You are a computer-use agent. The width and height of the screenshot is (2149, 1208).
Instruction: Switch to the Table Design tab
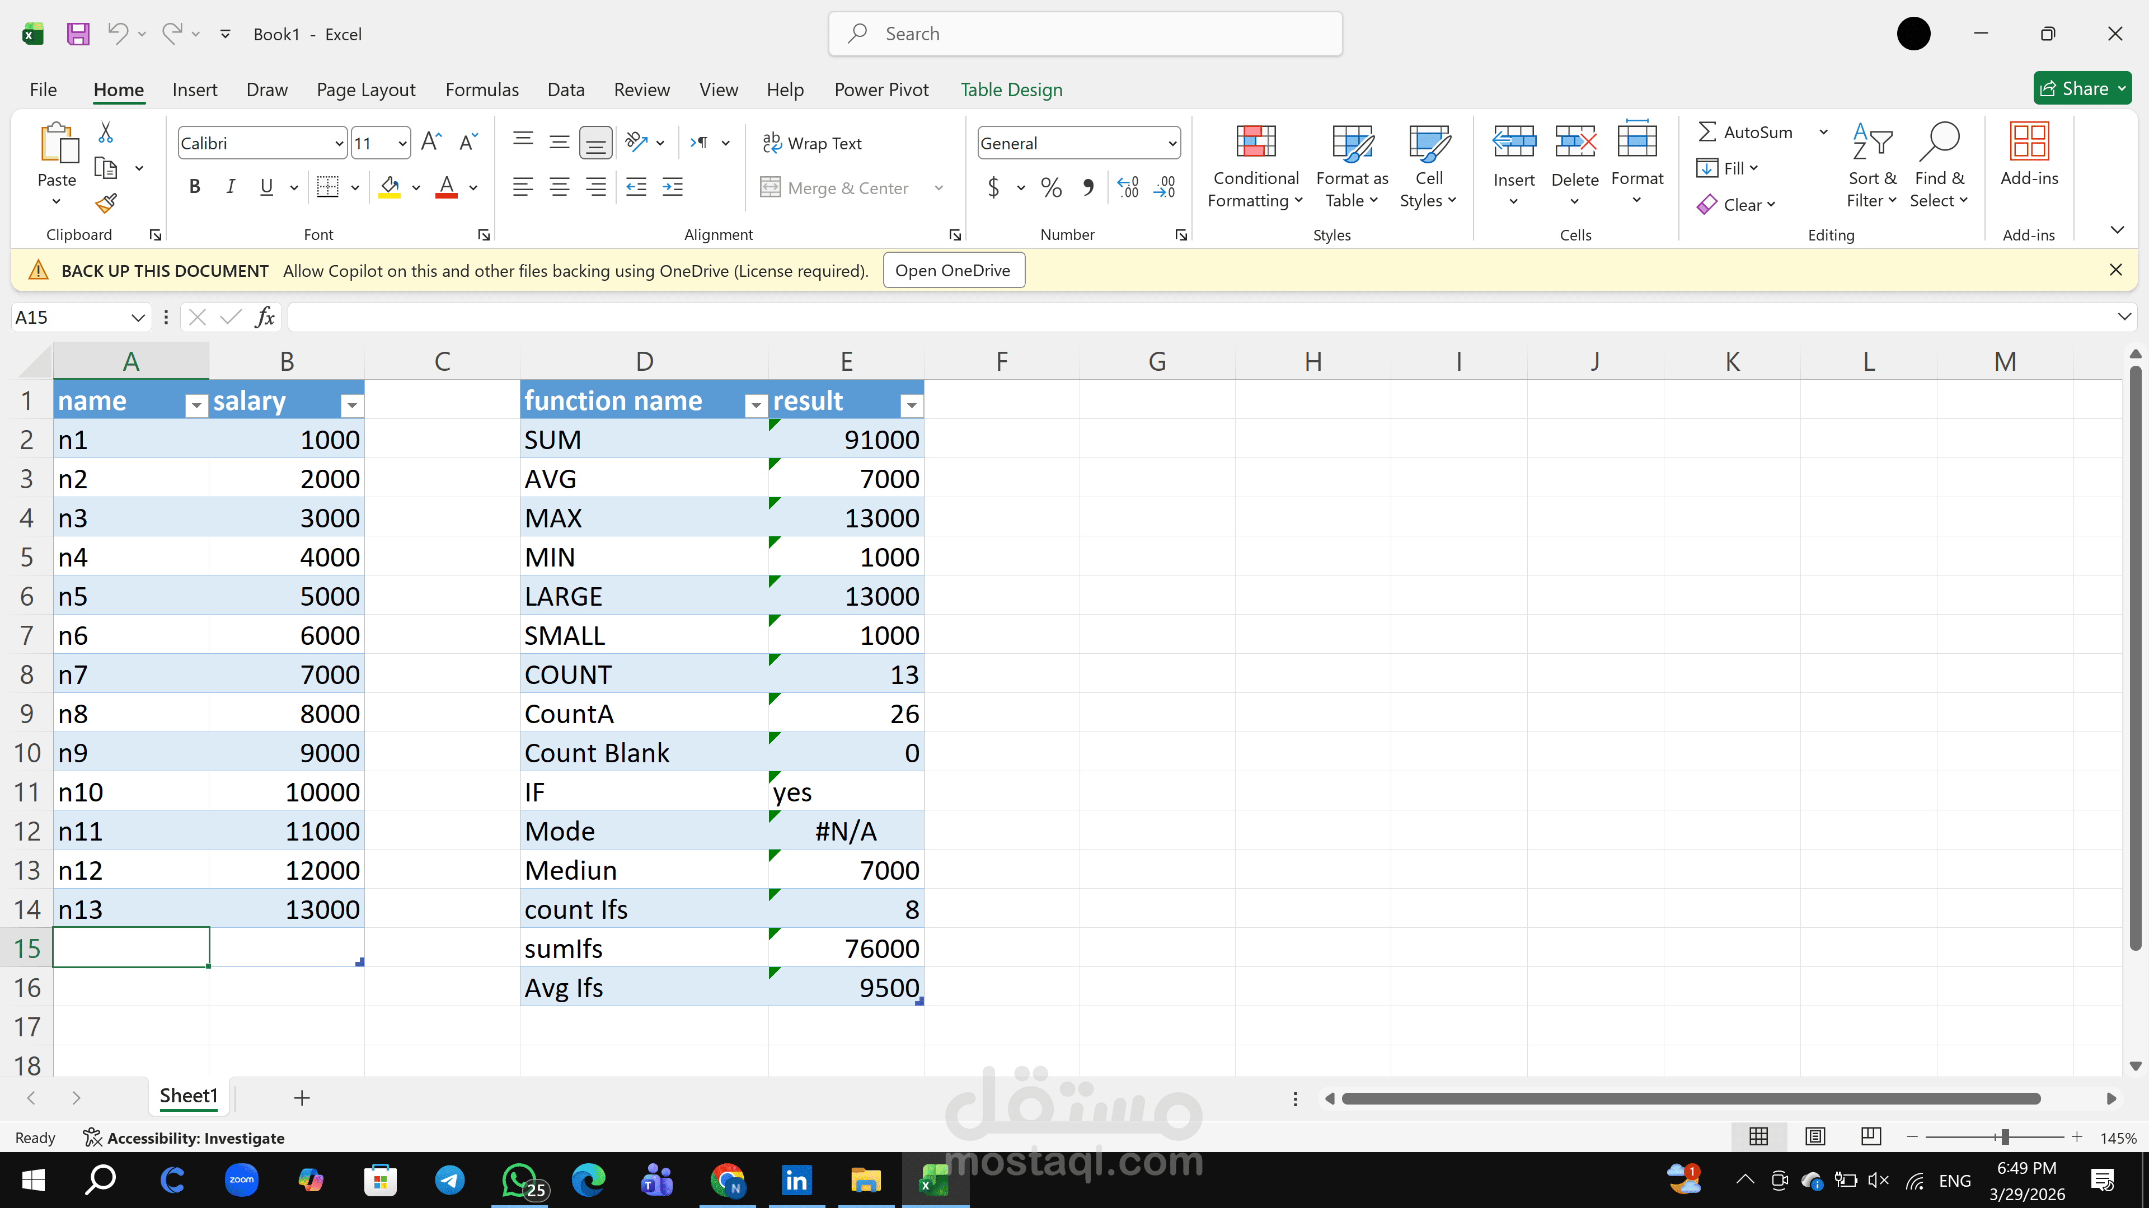[x=1011, y=89]
